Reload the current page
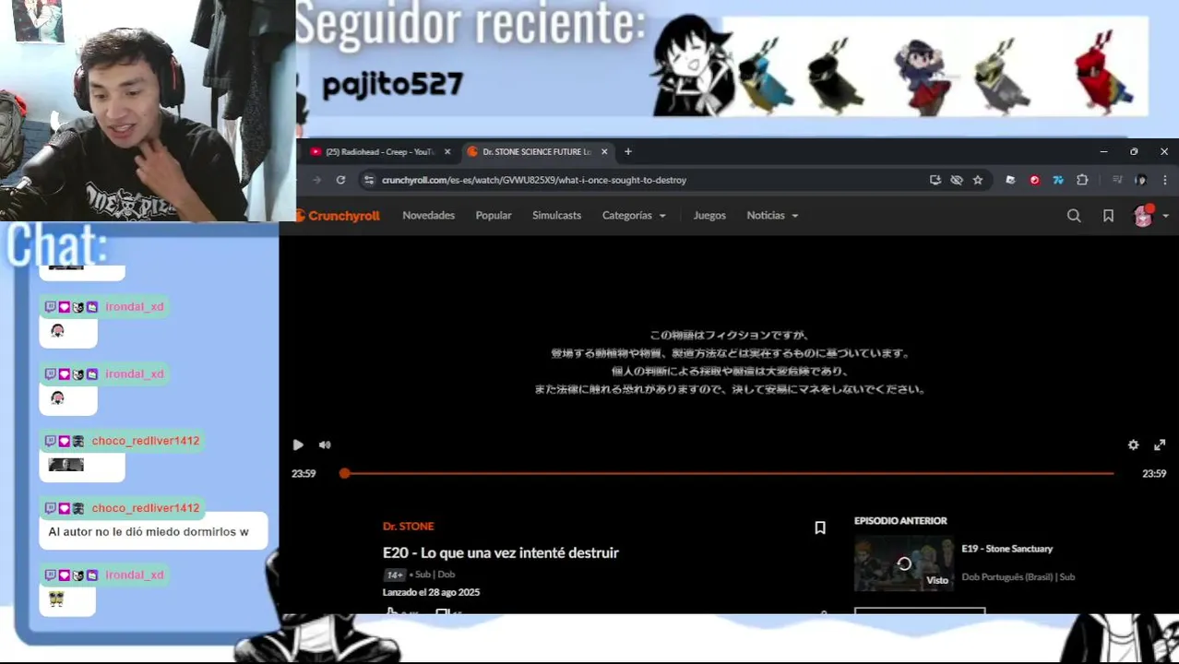The width and height of the screenshot is (1179, 664). [340, 180]
